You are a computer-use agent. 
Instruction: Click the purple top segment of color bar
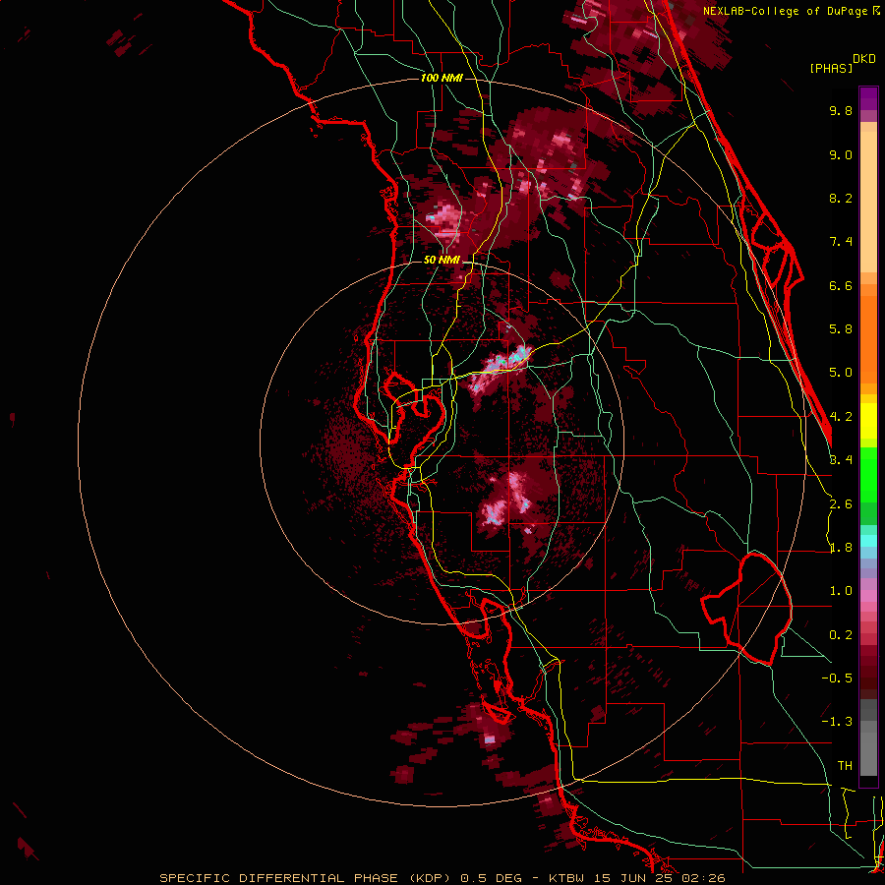click(868, 98)
